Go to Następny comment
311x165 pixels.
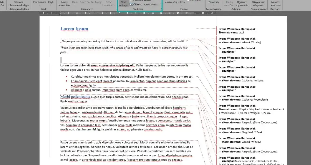click(x=96, y=2)
